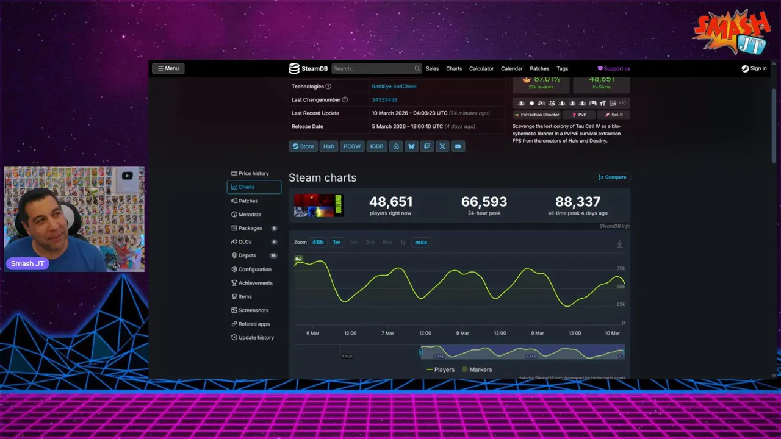The image size is (781, 439).
Task: Click the game capsule thumbnail
Action: point(319,205)
